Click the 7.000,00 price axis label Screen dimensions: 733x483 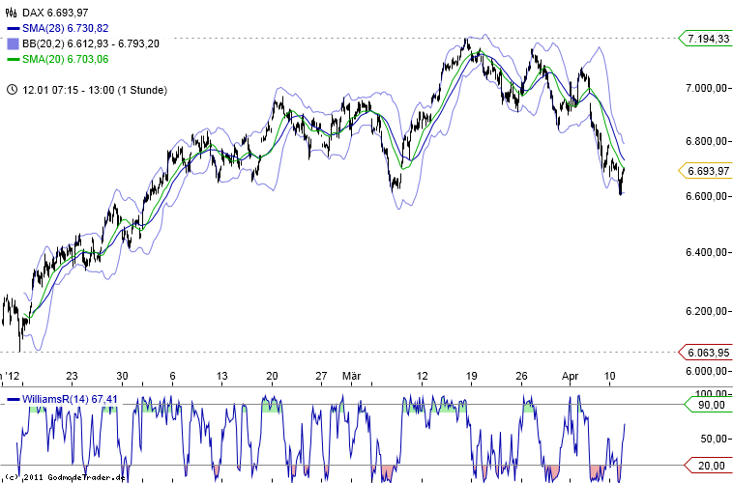pyautogui.click(x=706, y=88)
